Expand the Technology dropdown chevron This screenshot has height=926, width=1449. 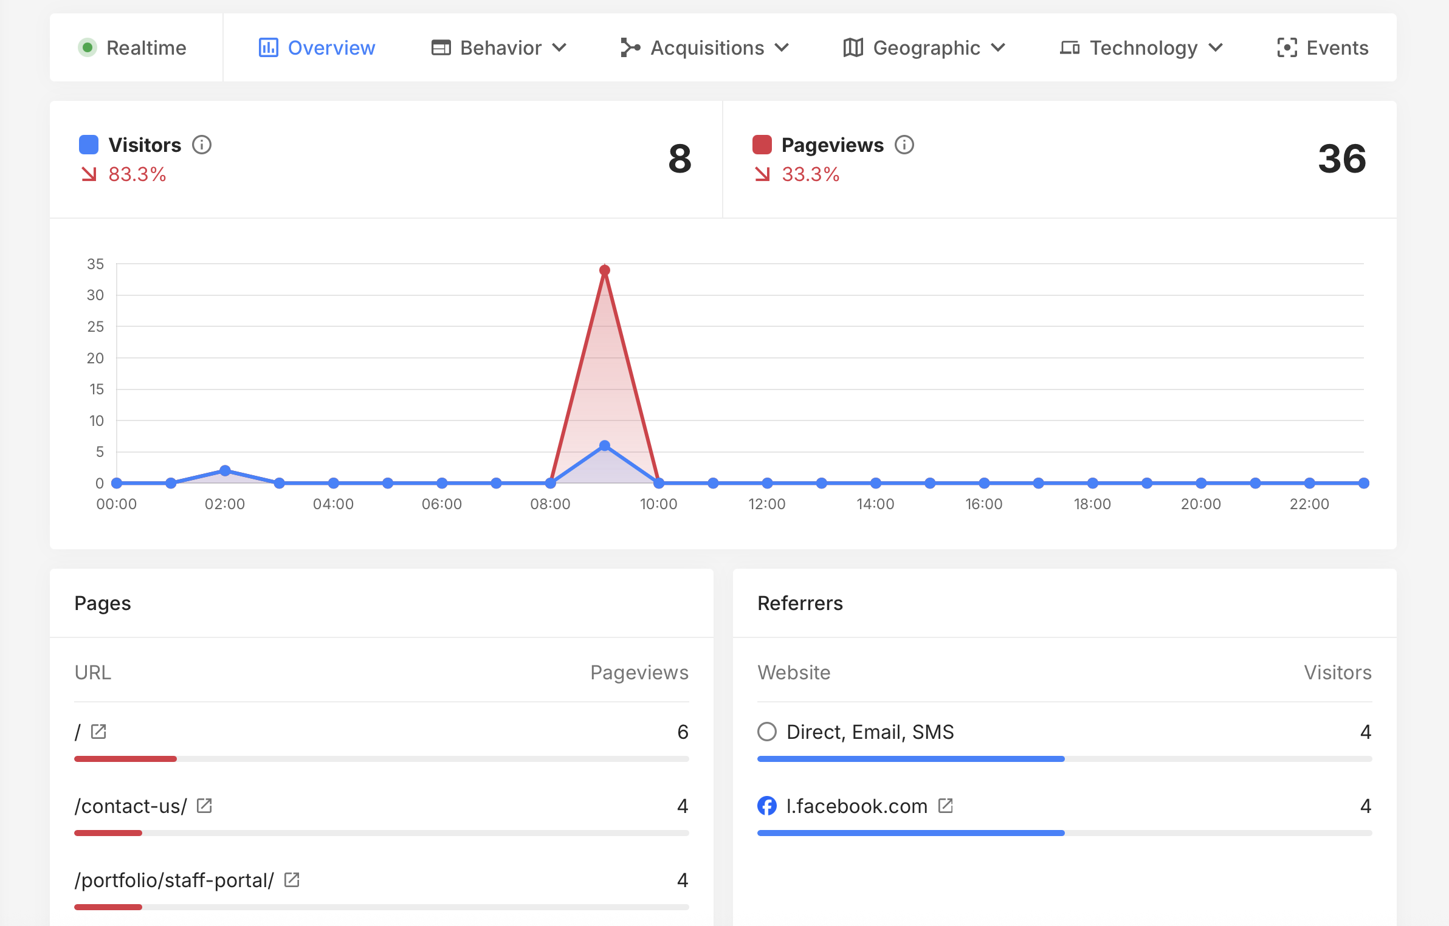[x=1216, y=48]
